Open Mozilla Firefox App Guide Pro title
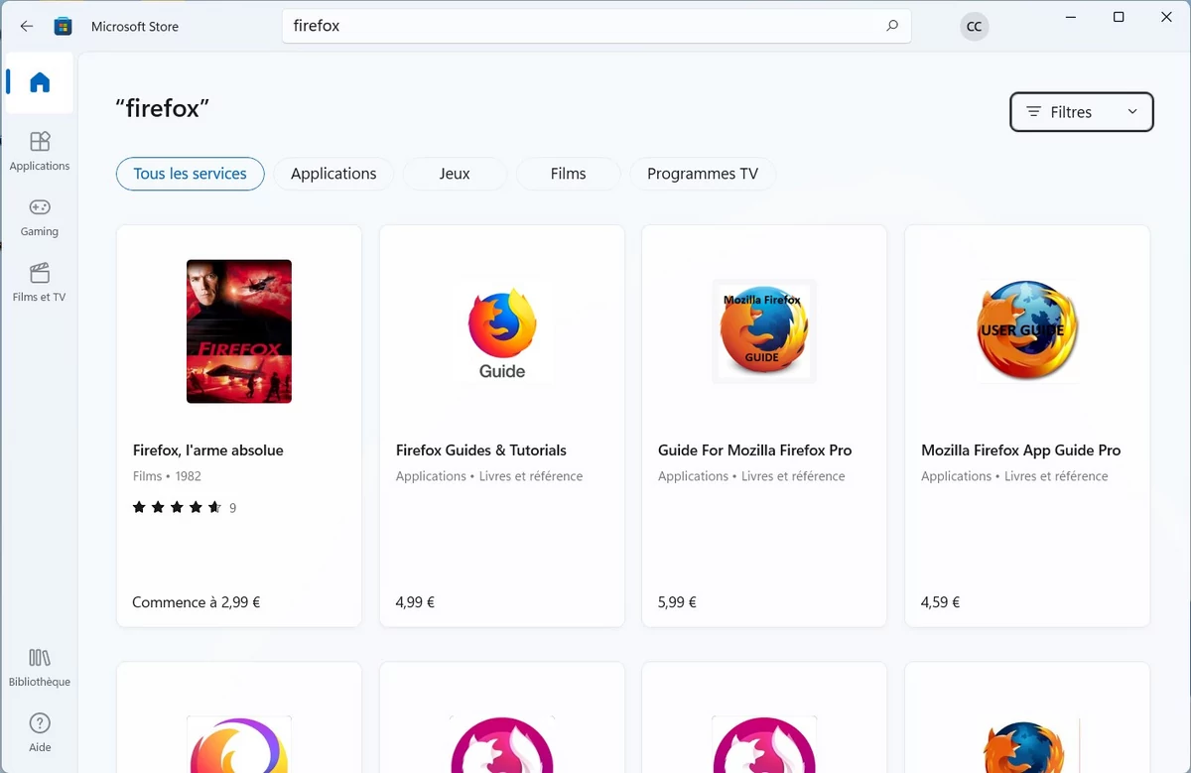 coord(1021,451)
